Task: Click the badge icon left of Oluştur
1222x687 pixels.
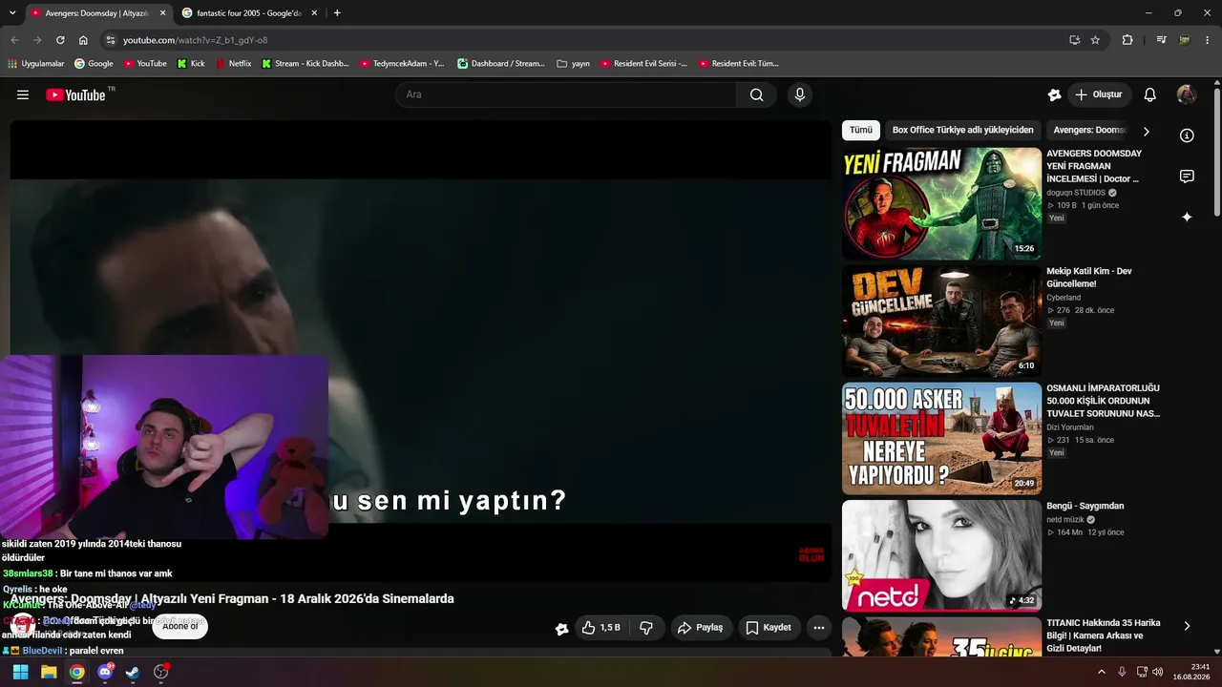Action: 1054,94
